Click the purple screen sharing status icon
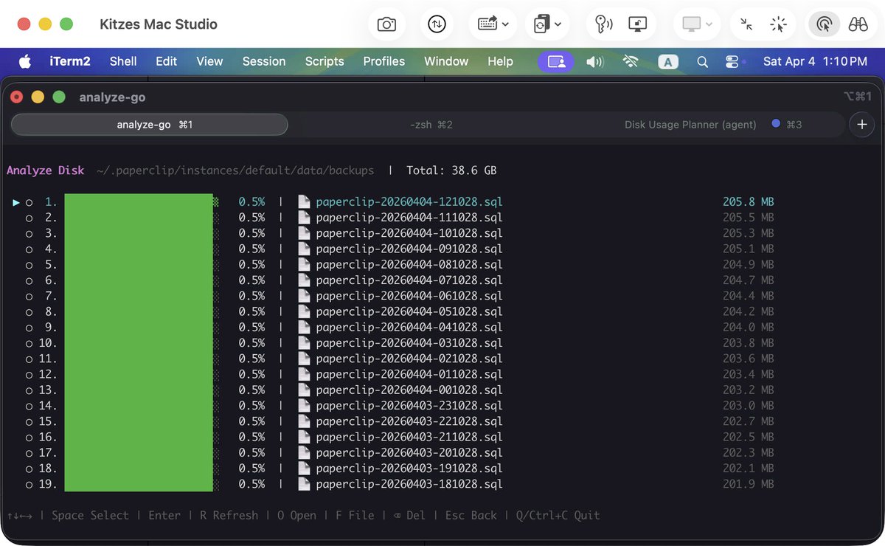The width and height of the screenshot is (885, 546). pos(556,61)
